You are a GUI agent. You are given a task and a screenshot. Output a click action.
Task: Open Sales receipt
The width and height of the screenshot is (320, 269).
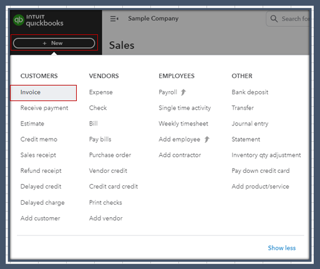click(x=38, y=155)
